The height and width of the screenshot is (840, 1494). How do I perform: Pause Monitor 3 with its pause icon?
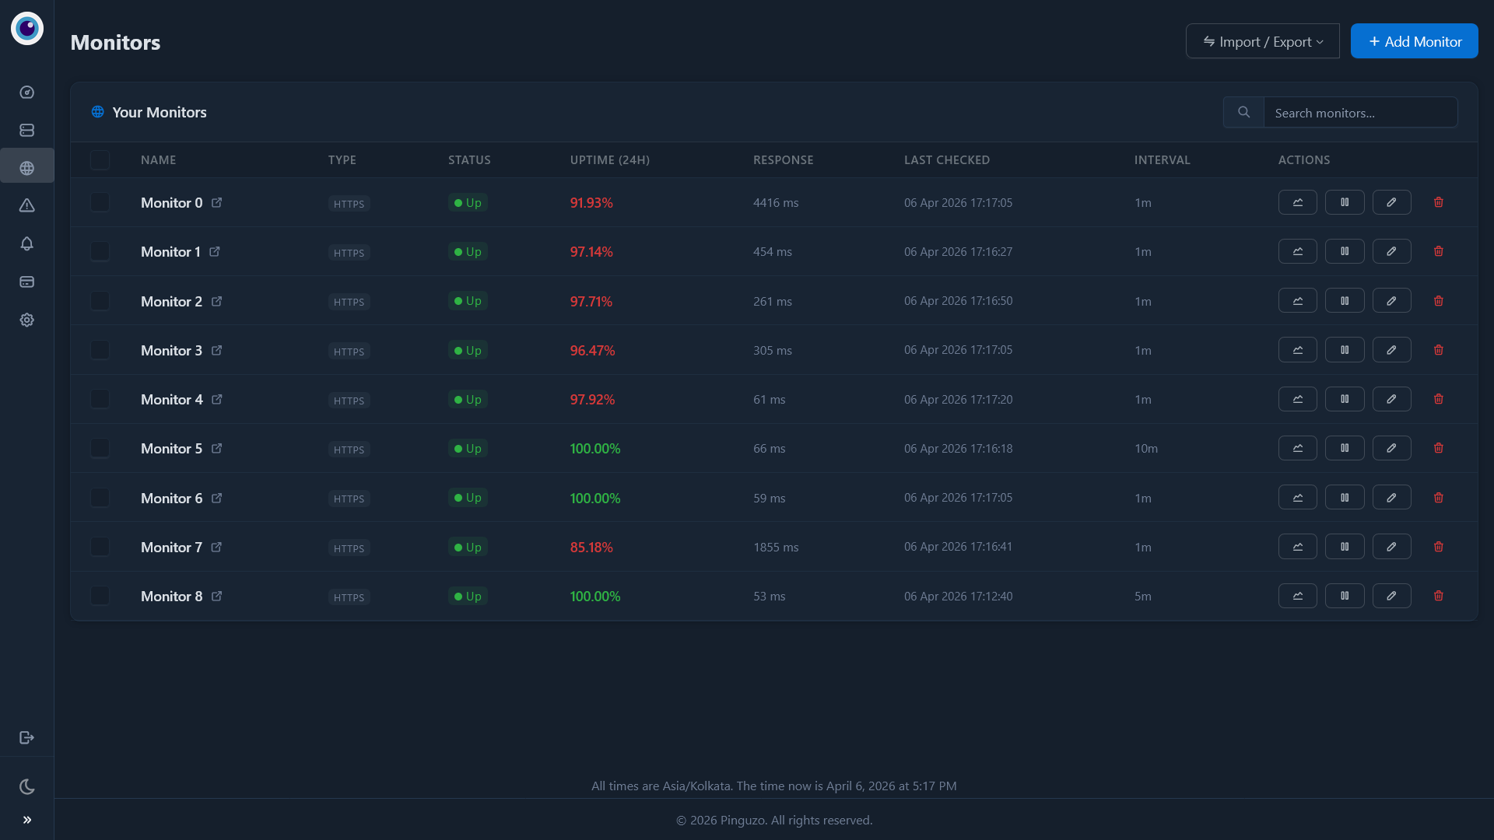click(x=1345, y=350)
